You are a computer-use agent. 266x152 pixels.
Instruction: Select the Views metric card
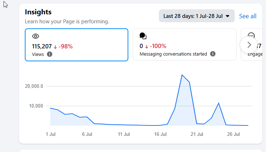[77, 45]
